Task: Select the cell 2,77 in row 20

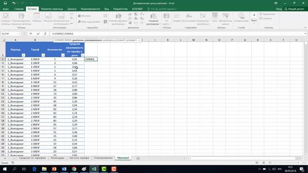Action: pyautogui.click(x=75, y=128)
